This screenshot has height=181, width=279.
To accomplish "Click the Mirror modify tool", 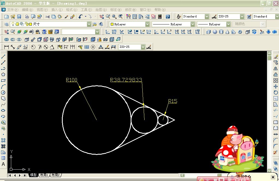I will click(276, 68).
